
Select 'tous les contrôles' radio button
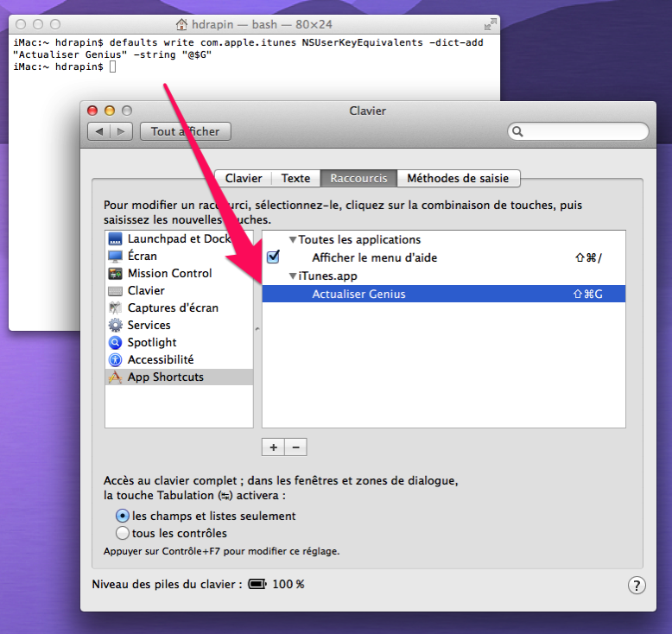tap(123, 533)
